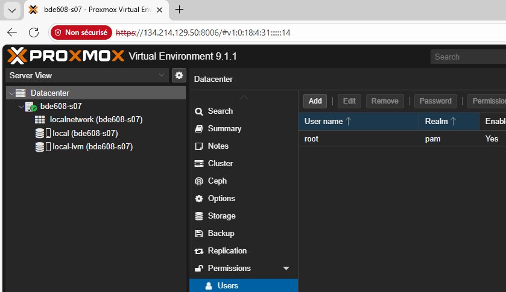
Task: Select localnetwork (bde608-s07) in the tree
Action: (96, 119)
